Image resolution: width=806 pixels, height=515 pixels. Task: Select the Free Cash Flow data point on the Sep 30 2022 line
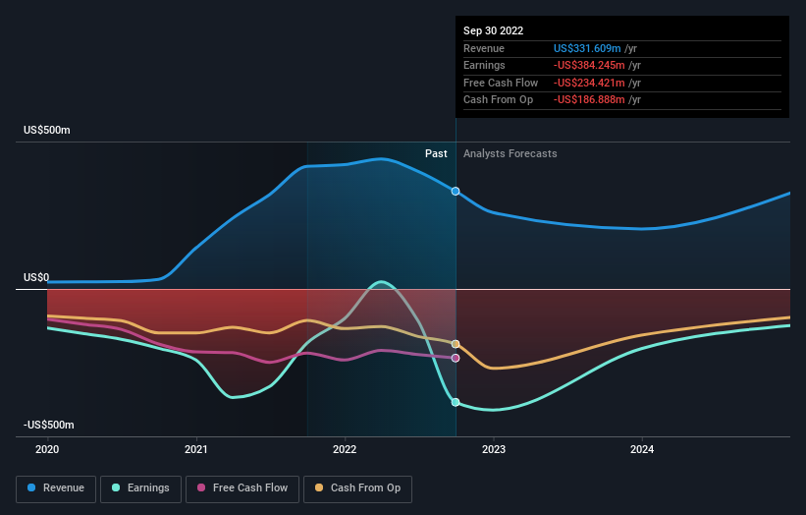tap(456, 358)
